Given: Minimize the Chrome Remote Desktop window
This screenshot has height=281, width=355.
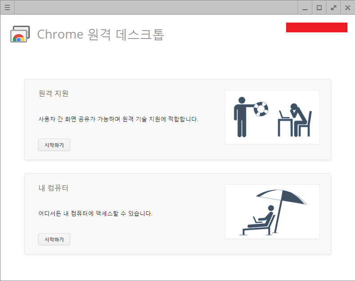Looking at the screenshot, I should click(305, 8).
